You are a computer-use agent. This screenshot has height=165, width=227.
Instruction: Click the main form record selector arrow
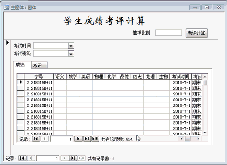7,43
